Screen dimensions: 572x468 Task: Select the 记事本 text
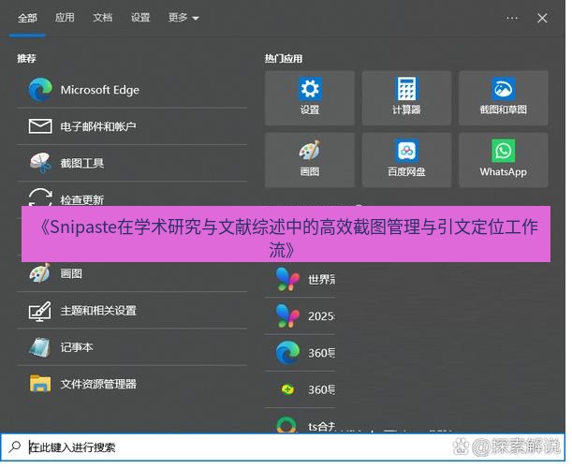point(77,347)
